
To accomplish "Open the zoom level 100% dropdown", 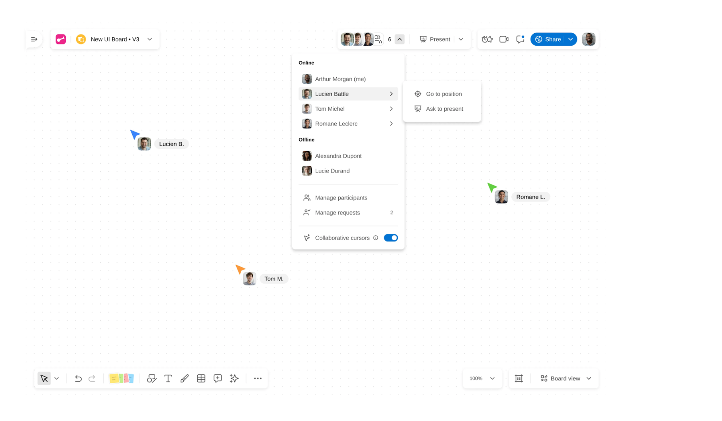I will [482, 378].
